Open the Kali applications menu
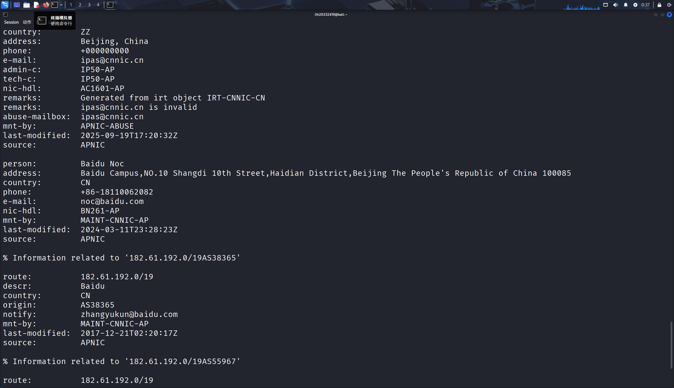This screenshot has height=388, width=674. (5, 5)
